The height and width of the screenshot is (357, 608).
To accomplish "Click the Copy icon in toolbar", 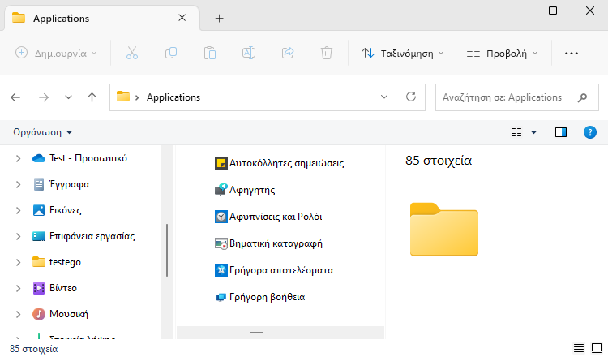I will (170, 53).
